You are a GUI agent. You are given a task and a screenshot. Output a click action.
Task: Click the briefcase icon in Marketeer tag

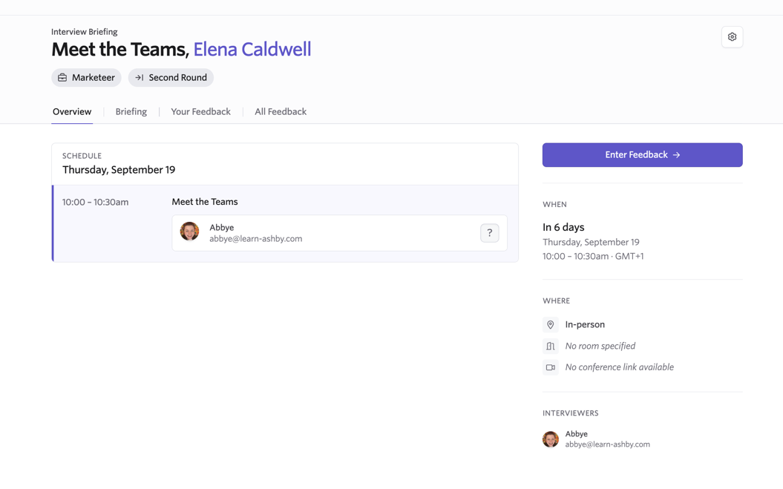(x=62, y=77)
